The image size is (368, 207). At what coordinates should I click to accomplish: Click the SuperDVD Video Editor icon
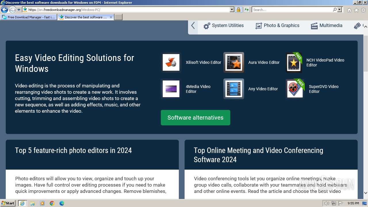[x=295, y=89]
